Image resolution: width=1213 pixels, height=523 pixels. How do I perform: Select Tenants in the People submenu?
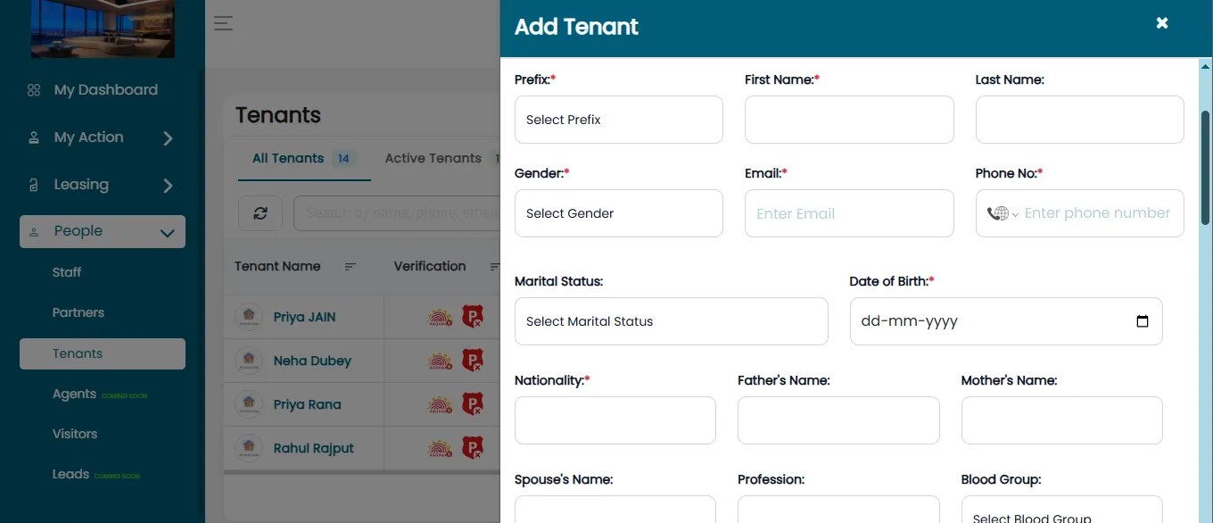click(x=103, y=353)
